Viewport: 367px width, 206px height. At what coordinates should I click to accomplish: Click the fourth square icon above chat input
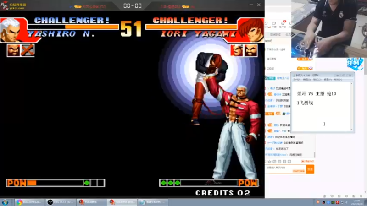click(289, 162)
